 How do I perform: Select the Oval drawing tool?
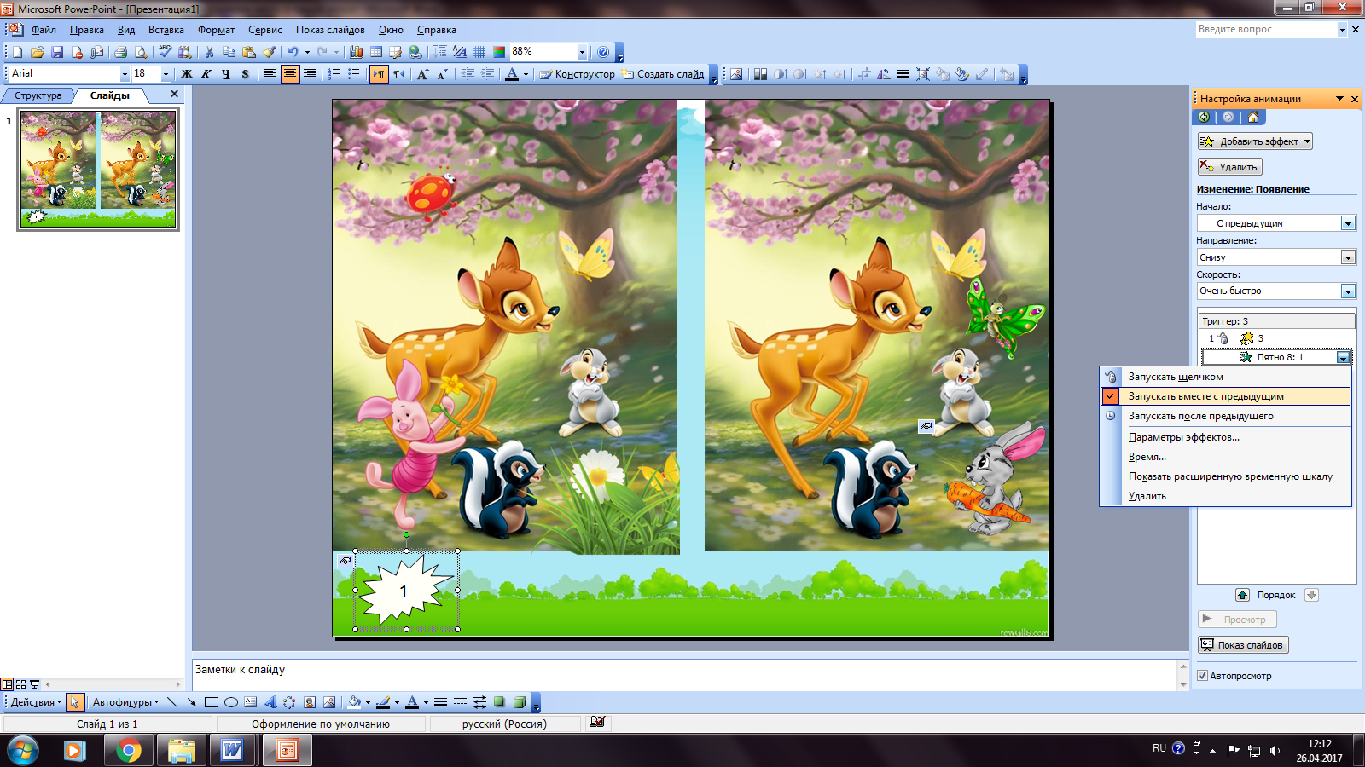pos(230,702)
